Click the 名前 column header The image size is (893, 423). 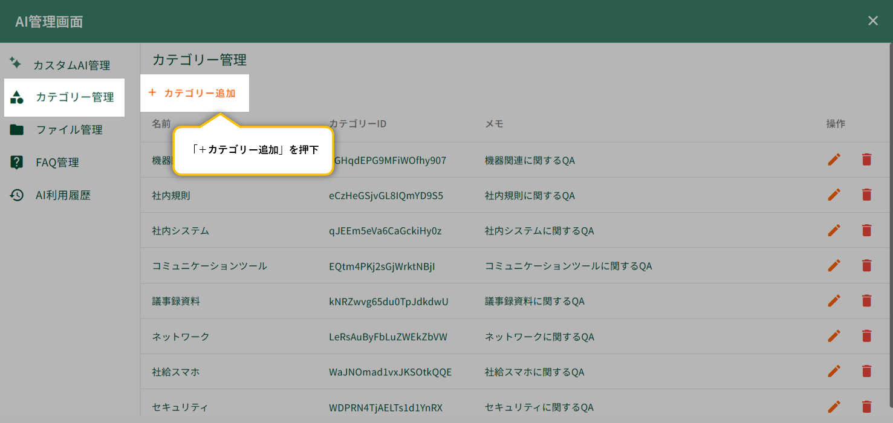point(161,124)
